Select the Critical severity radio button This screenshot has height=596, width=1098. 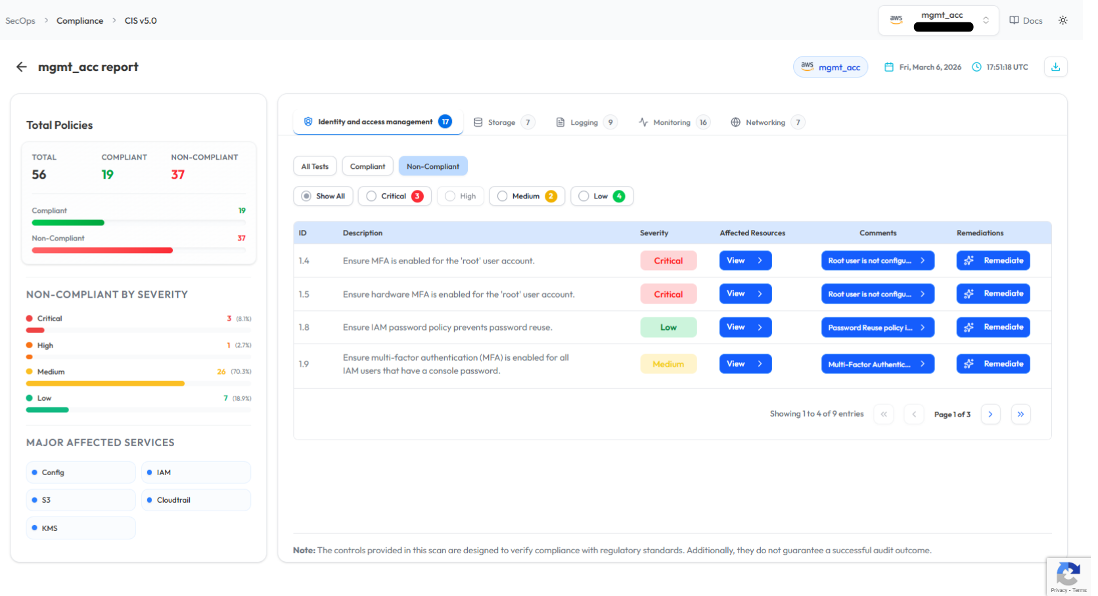point(372,196)
